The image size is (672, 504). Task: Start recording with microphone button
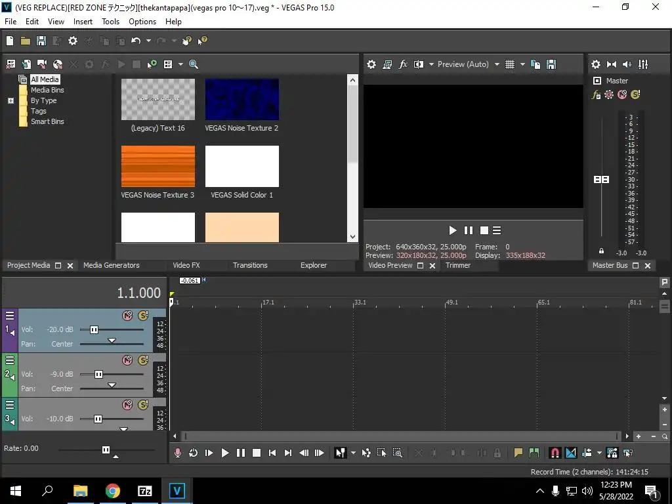(x=177, y=453)
